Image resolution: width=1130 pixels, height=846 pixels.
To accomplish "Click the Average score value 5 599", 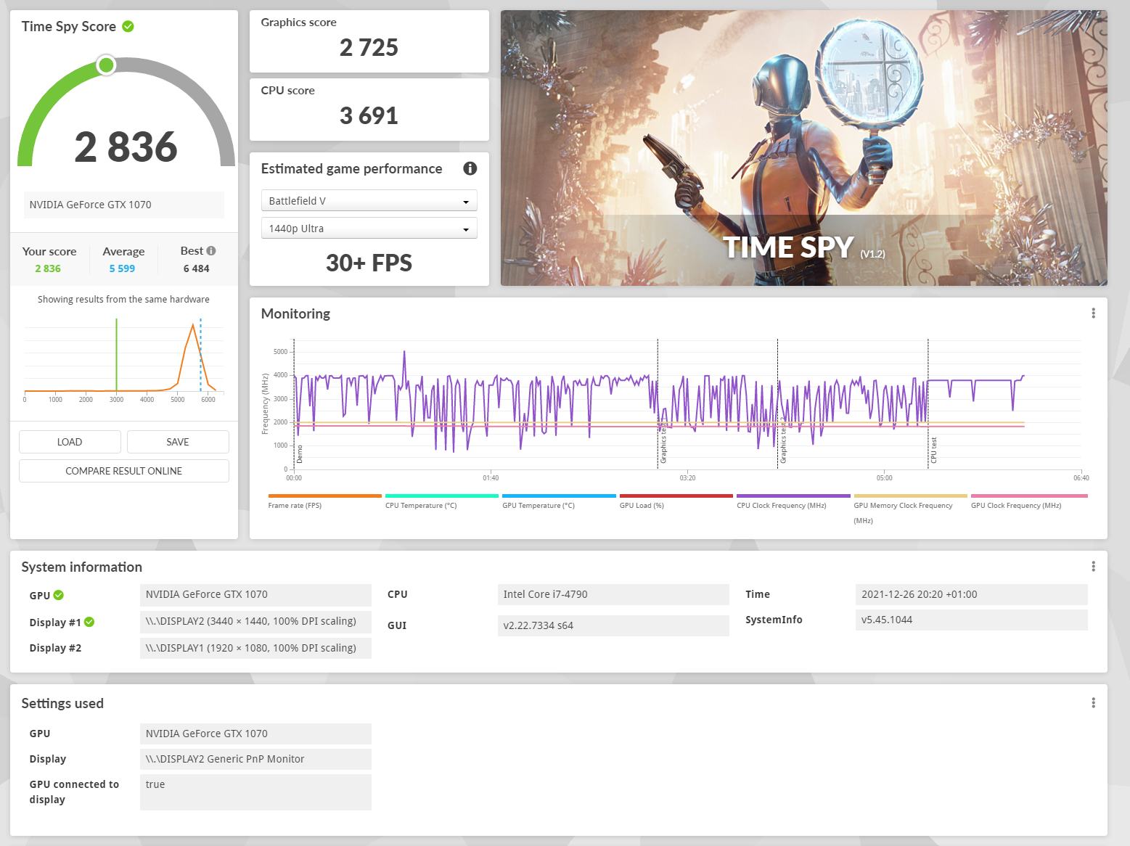I will pos(122,268).
